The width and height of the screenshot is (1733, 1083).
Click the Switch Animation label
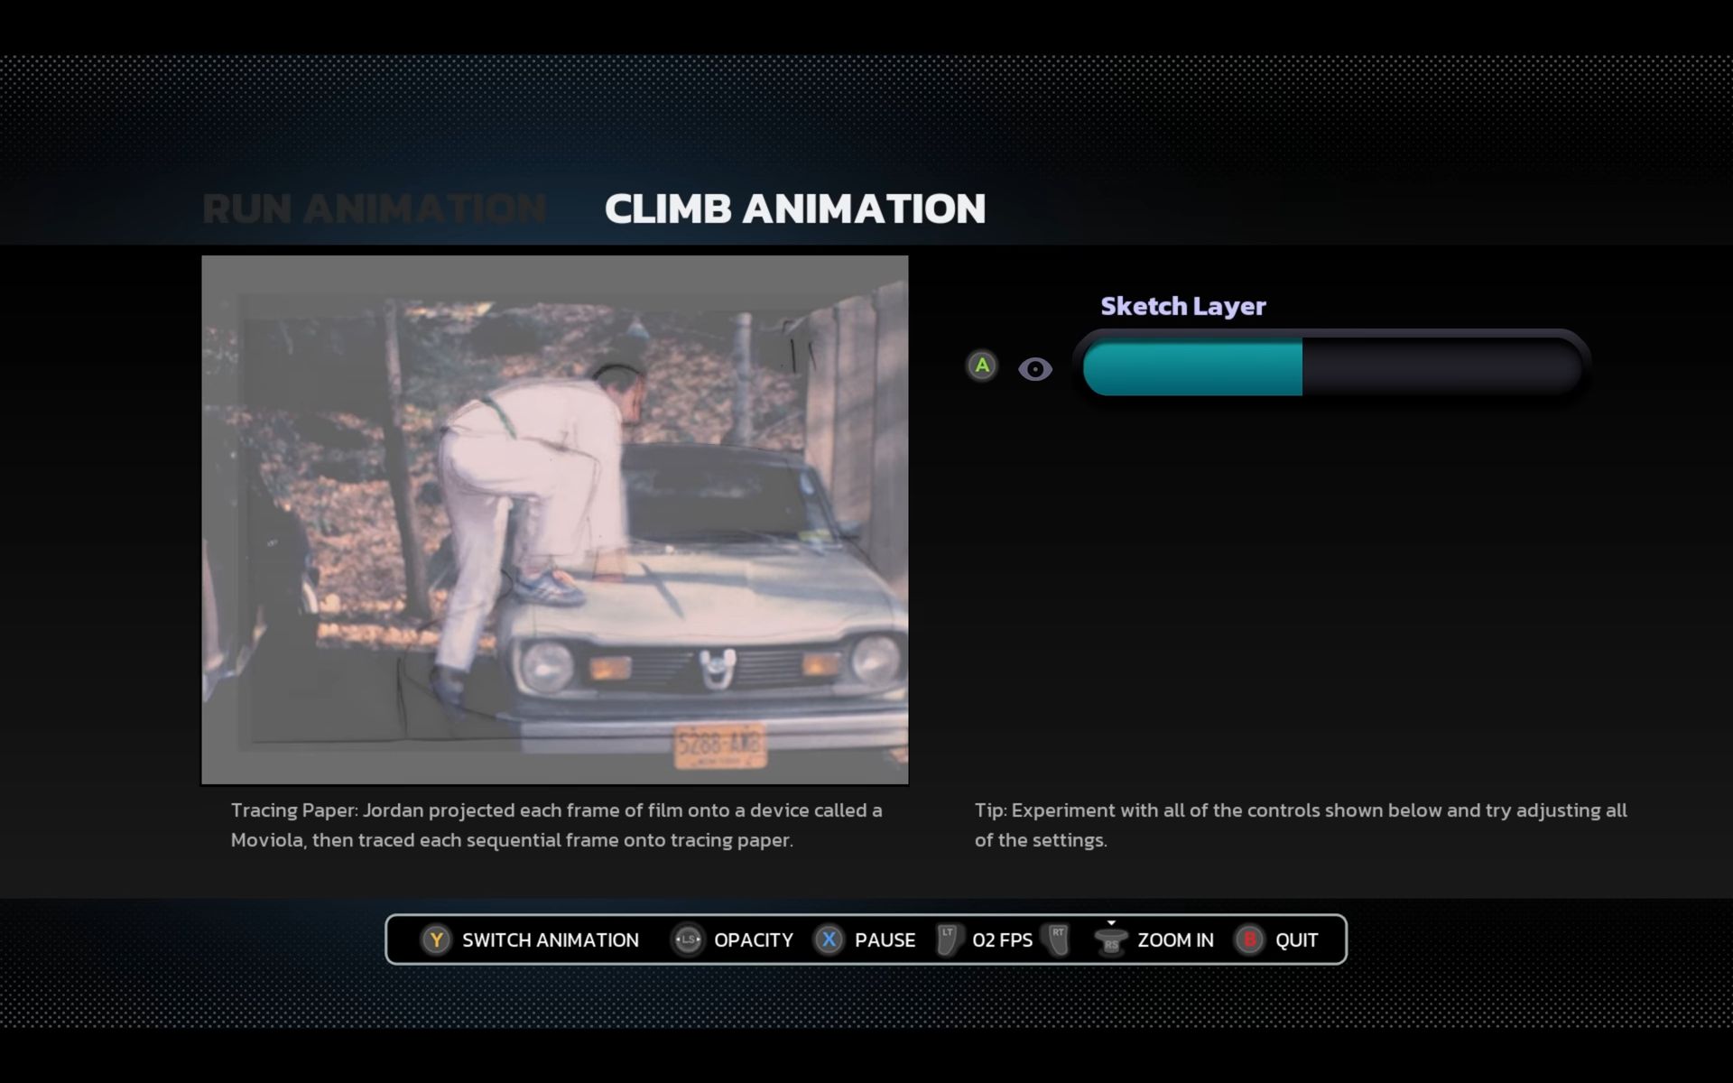click(x=550, y=940)
